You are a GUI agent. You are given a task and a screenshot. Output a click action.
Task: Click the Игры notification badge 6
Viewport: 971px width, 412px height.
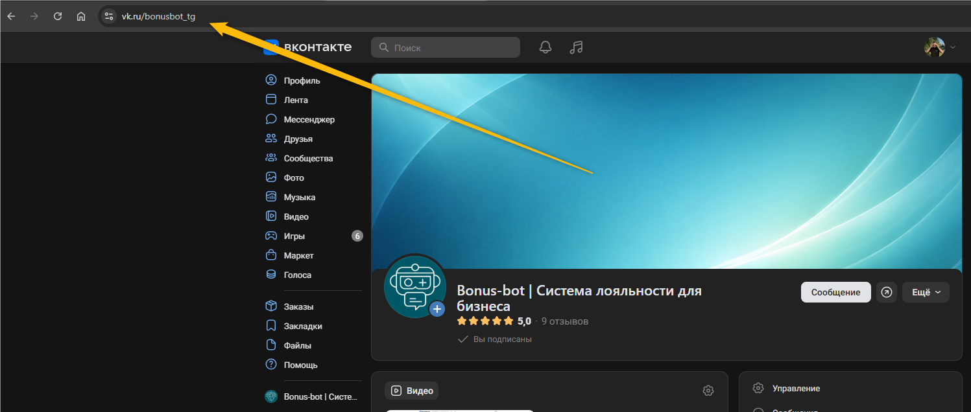[x=357, y=236]
